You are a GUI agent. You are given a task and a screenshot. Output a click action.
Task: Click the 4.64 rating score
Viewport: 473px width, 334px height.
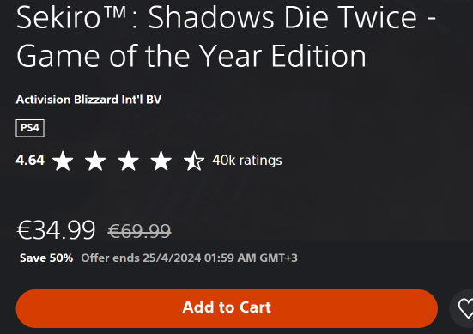(30, 161)
